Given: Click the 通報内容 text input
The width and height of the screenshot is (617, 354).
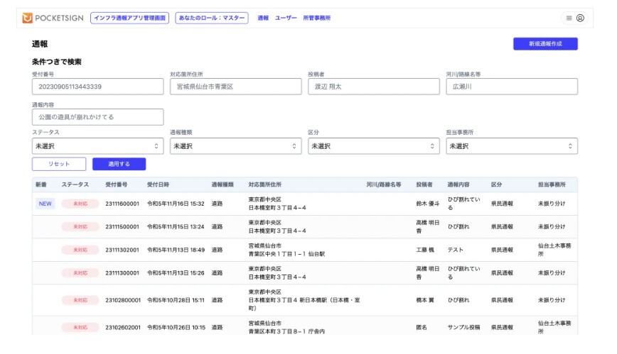Looking at the screenshot, I should [97, 116].
